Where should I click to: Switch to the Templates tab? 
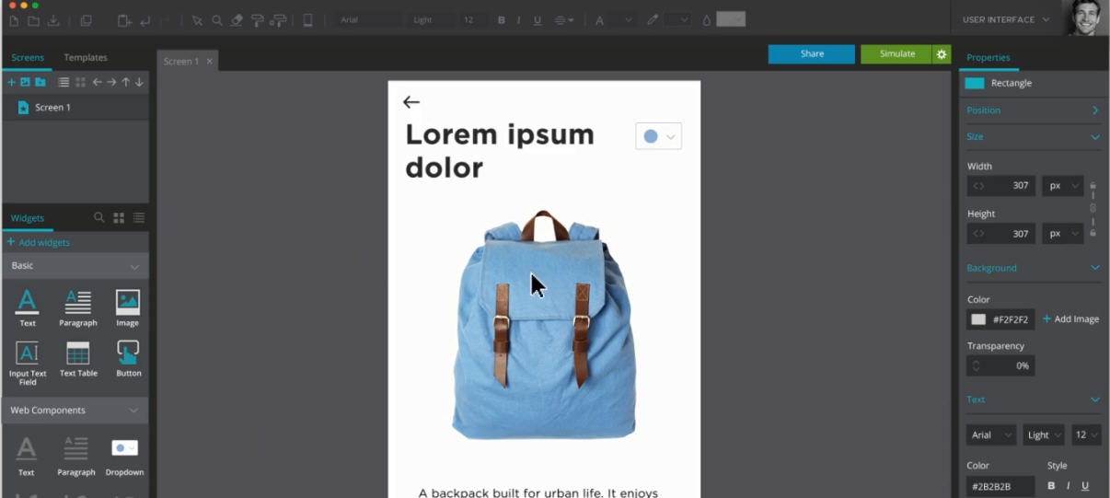pyautogui.click(x=86, y=57)
